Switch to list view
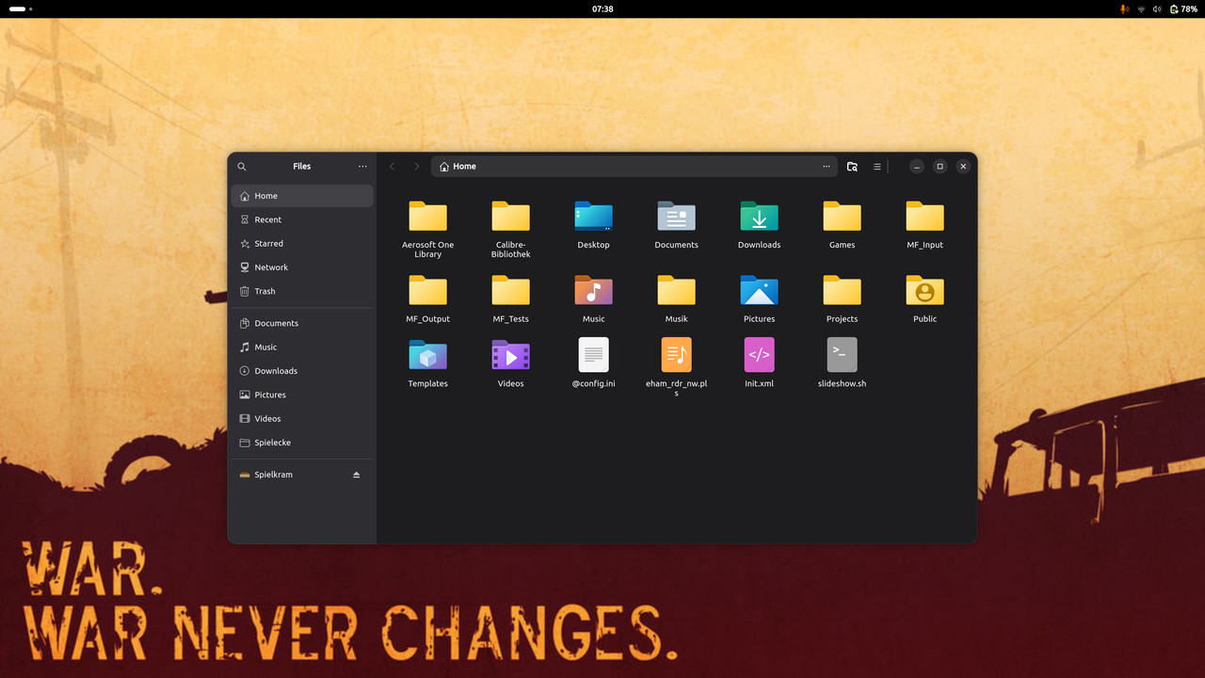This screenshot has height=678, width=1205. (876, 167)
